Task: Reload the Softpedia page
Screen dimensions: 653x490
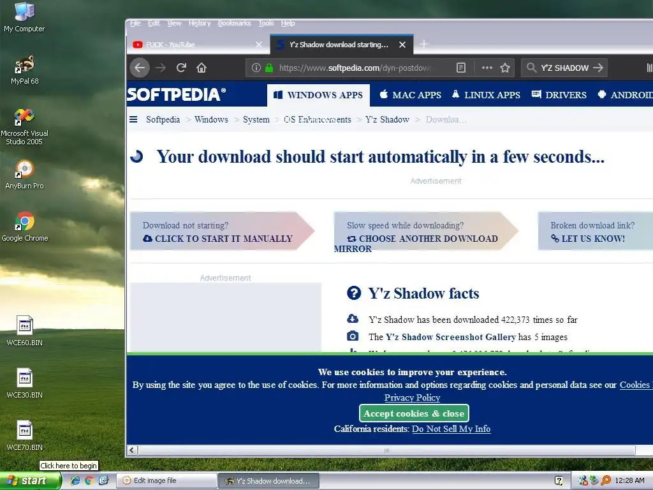Action: tap(180, 68)
